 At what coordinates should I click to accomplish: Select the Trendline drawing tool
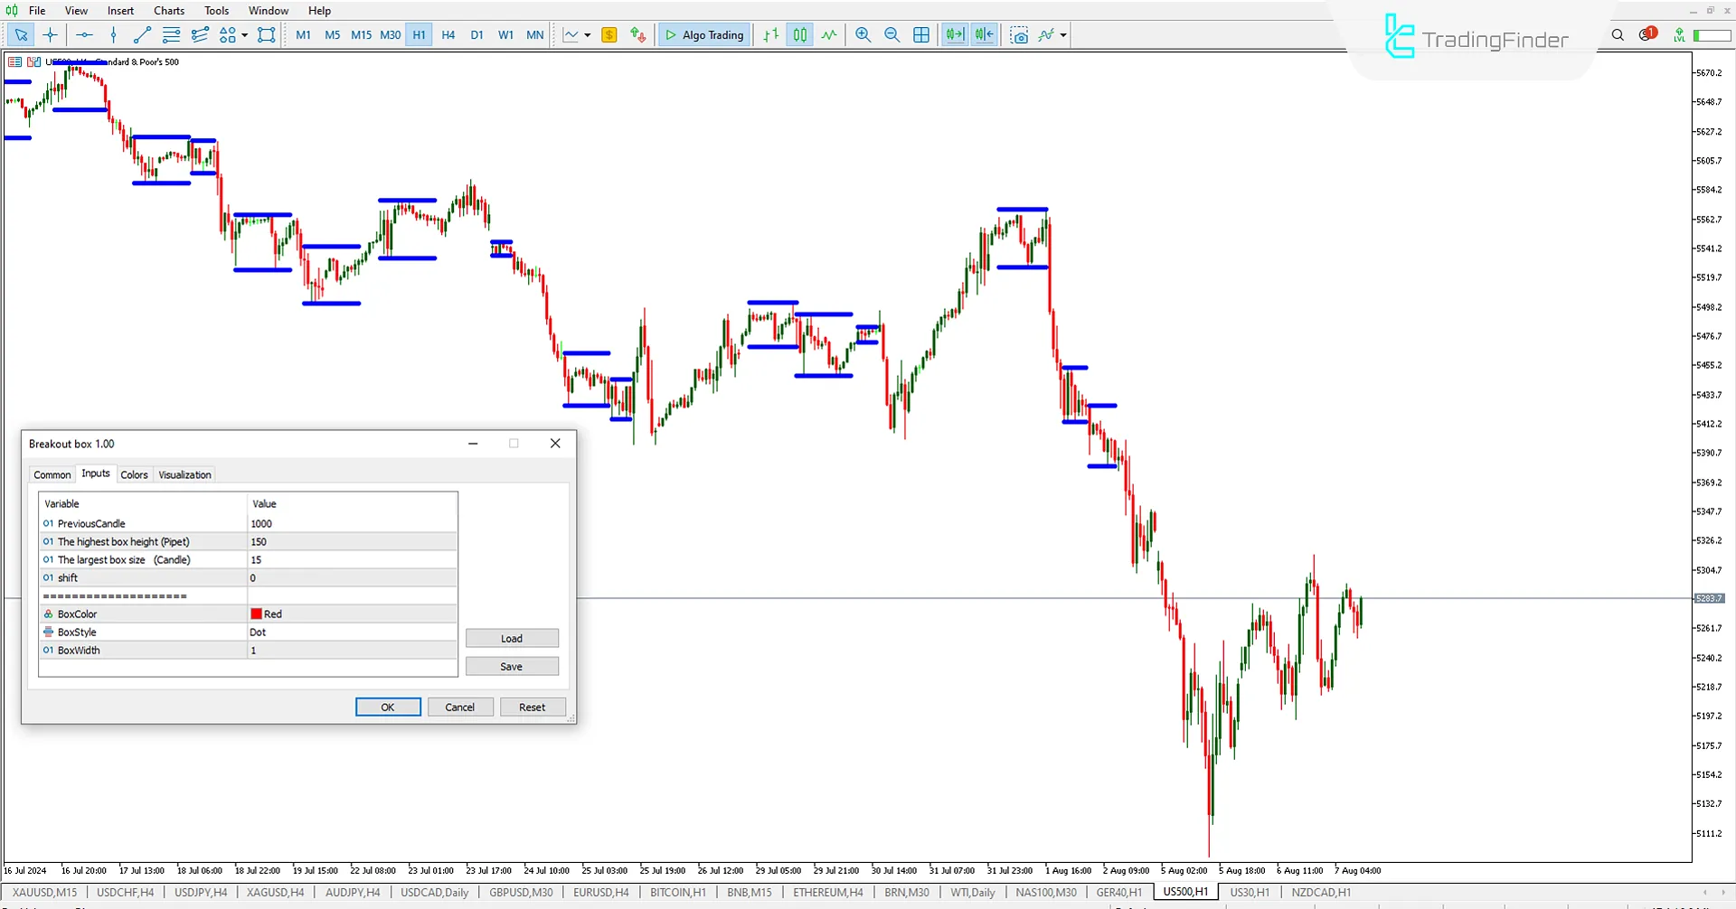point(141,35)
